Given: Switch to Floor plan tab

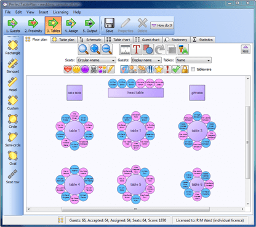Looking at the screenshot, I should (37, 39).
